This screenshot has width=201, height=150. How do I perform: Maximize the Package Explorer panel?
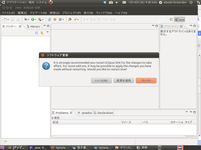[48, 26]
